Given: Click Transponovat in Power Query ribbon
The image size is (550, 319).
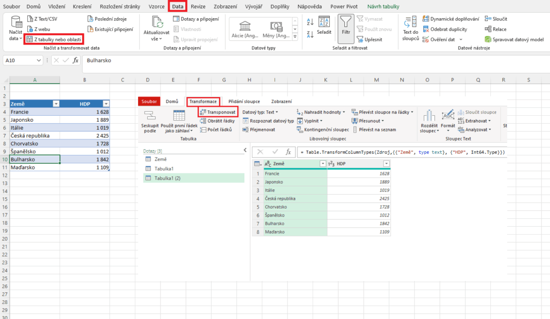Looking at the screenshot, I should (218, 112).
